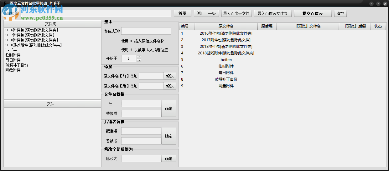
Task: Click 替换成 field under 文件名替换
Action: tap(141, 113)
